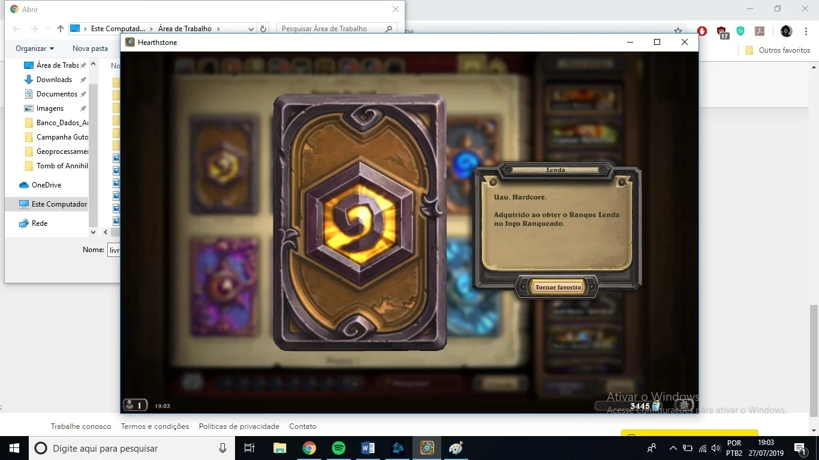Open Word from the taskbar

pyautogui.click(x=368, y=448)
